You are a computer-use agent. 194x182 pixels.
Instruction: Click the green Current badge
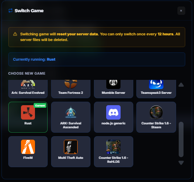click(x=40, y=106)
